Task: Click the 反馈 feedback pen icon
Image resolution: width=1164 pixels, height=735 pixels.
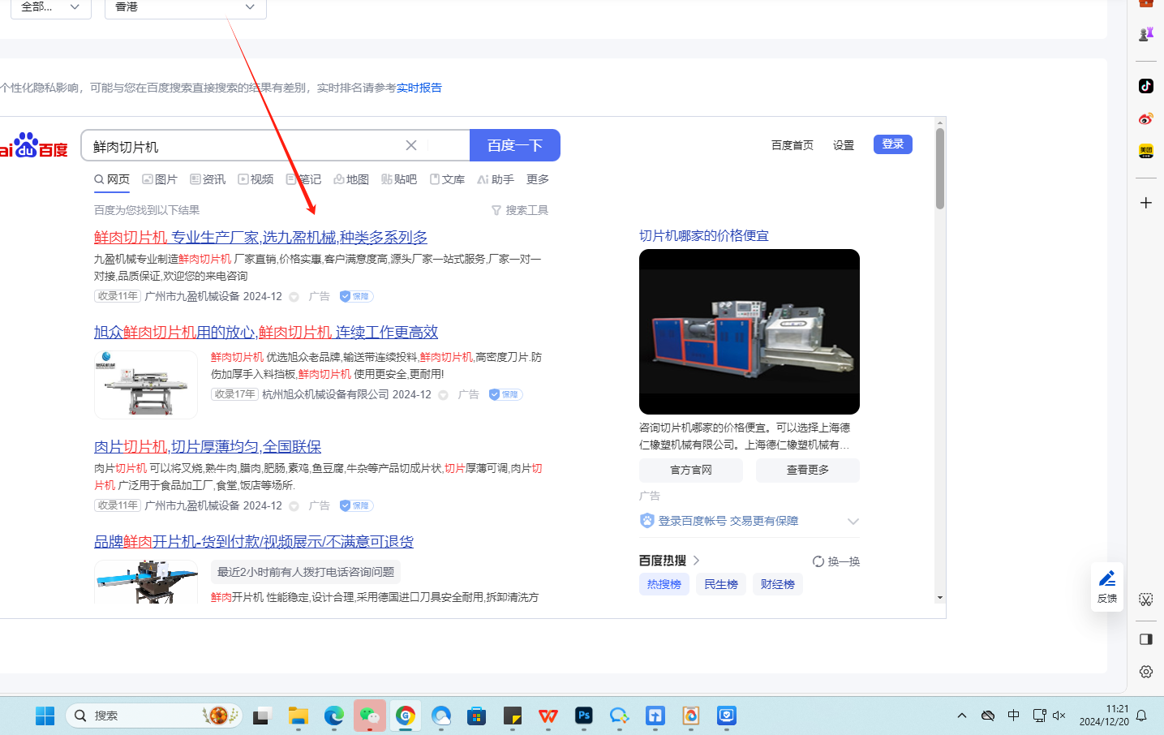Action: (x=1106, y=586)
